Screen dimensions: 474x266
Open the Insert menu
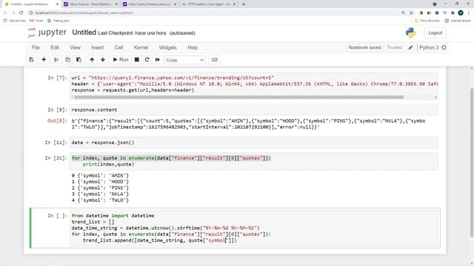coord(97,47)
